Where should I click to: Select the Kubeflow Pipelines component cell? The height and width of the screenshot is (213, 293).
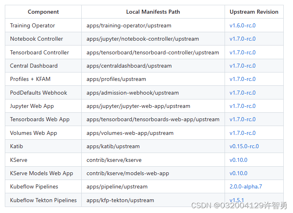[43, 186]
